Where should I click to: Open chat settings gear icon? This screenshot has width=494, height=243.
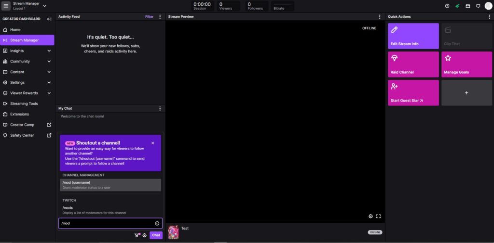coord(145,235)
